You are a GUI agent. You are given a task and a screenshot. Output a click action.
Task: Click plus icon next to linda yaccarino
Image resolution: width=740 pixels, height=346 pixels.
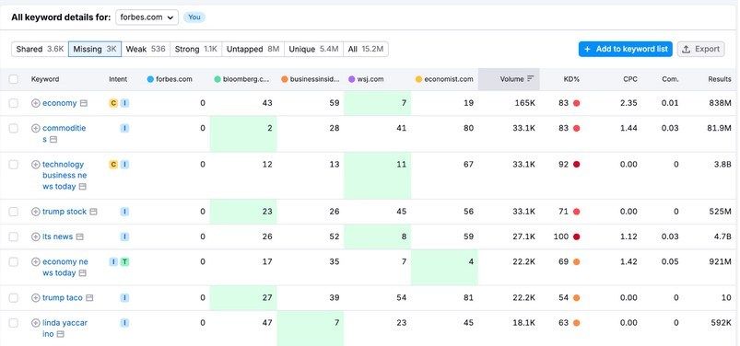(35, 323)
